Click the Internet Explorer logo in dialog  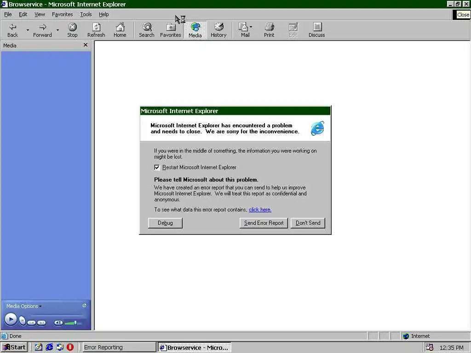click(317, 128)
